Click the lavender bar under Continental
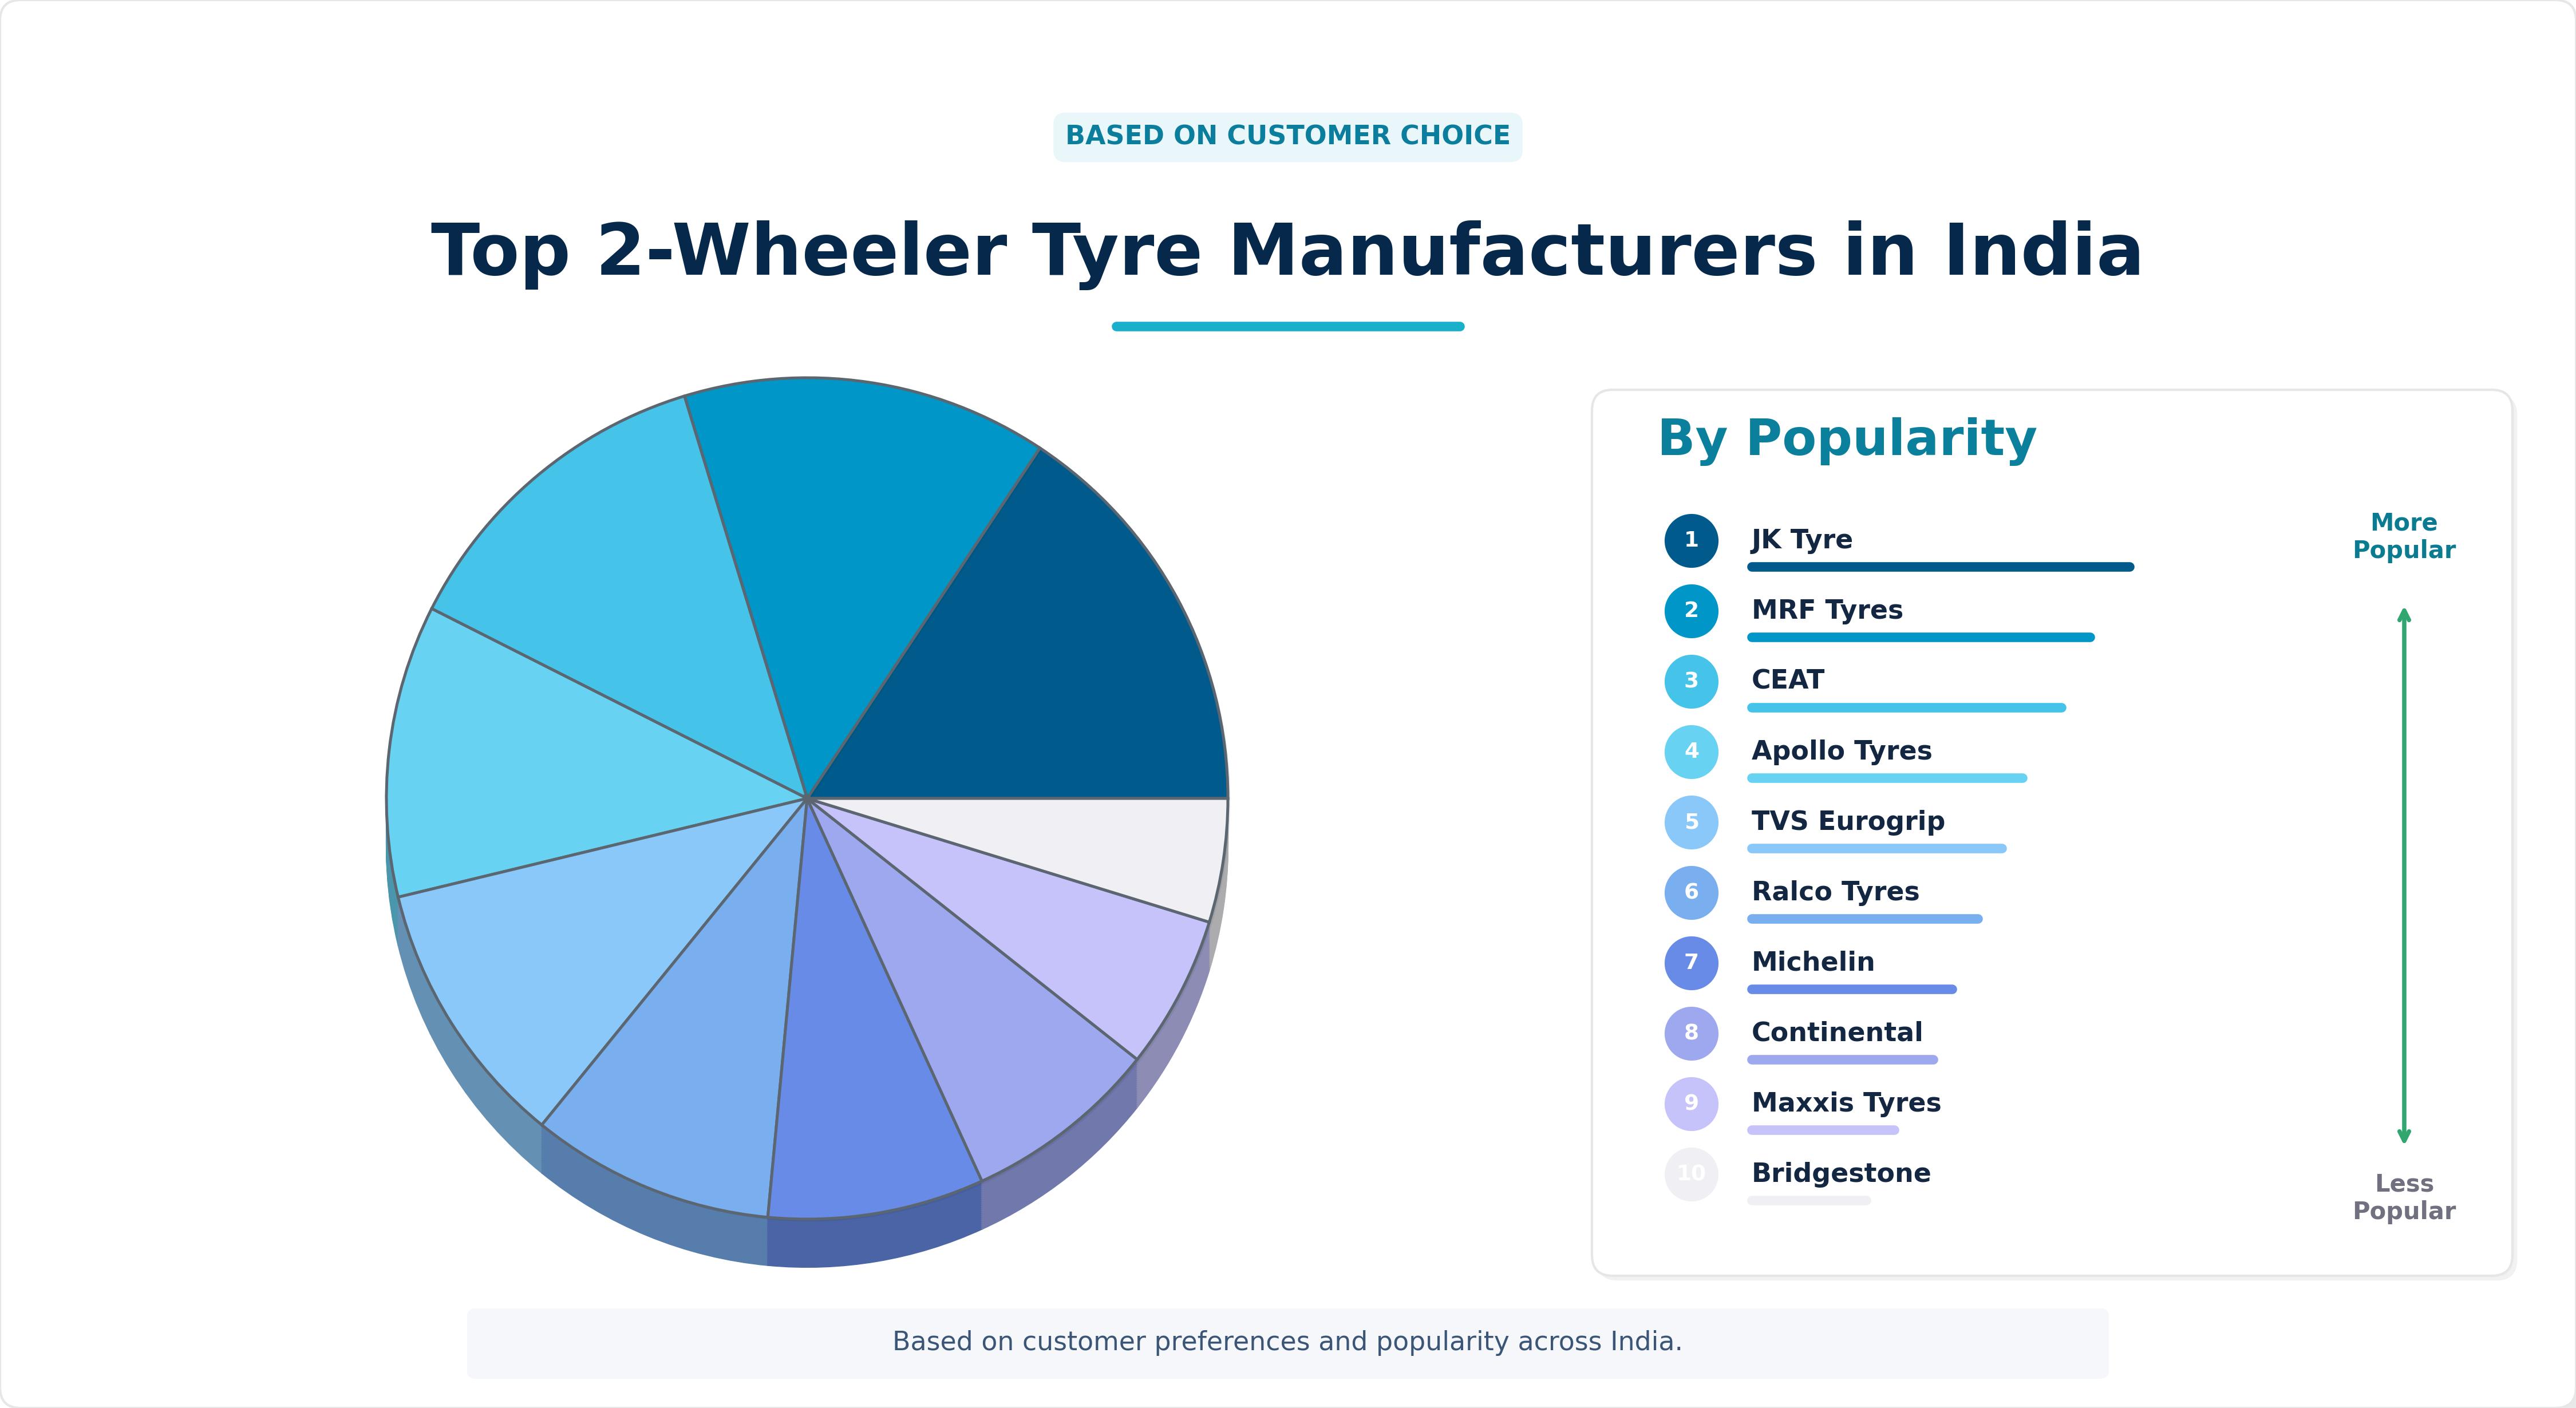Screen dimensions: 2576x1408 point(1842,1060)
